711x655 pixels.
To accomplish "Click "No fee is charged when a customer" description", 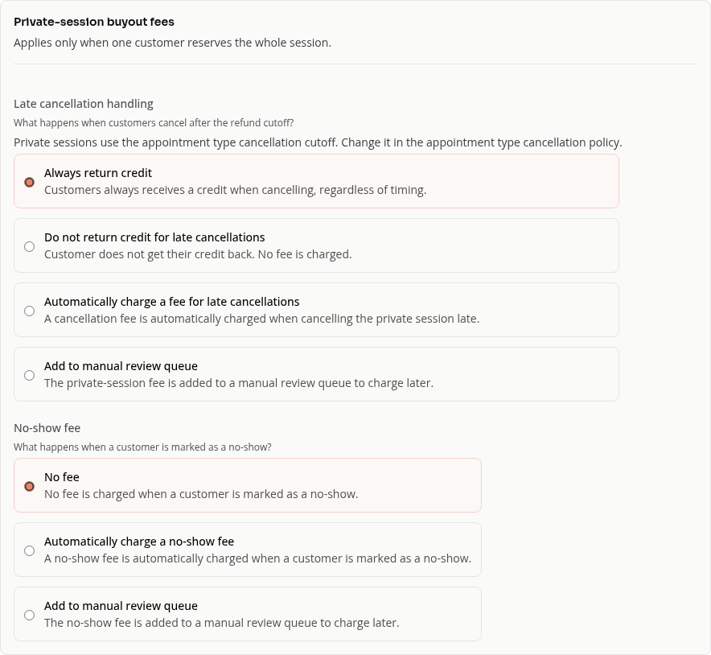I will pyautogui.click(x=201, y=494).
